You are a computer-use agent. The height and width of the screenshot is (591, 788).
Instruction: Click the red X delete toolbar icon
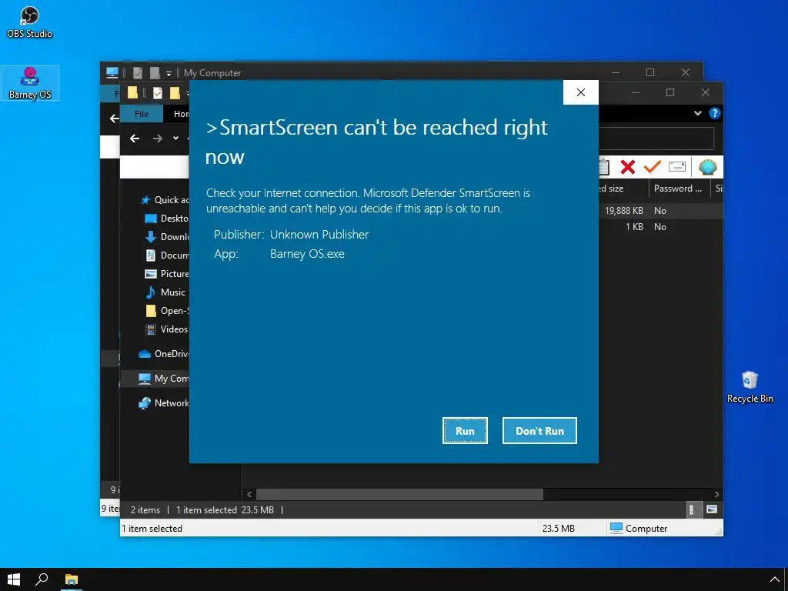628,167
